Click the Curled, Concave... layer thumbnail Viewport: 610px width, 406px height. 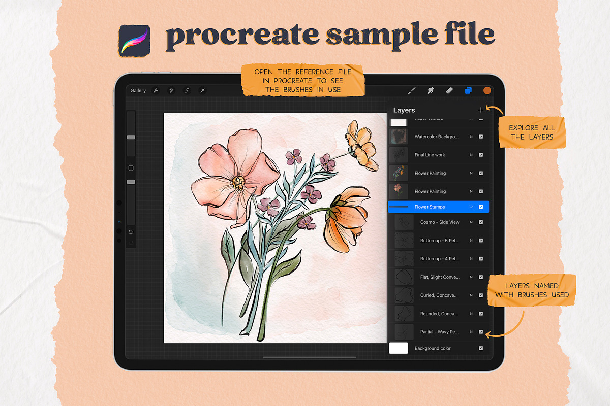point(404,295)
